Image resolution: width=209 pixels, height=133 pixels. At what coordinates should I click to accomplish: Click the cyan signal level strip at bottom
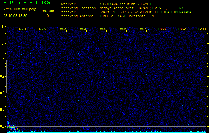click(x=106, y=132)
